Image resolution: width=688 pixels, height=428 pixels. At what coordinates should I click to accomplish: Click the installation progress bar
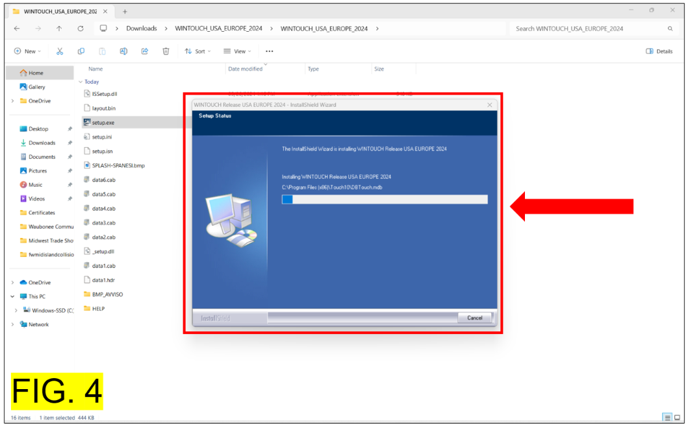click(x=385, y=199)
